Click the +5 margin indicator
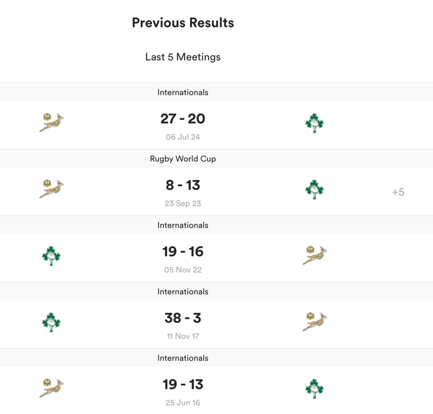The height and width of the screenshot is (414, 433). [x=398, y=192]
